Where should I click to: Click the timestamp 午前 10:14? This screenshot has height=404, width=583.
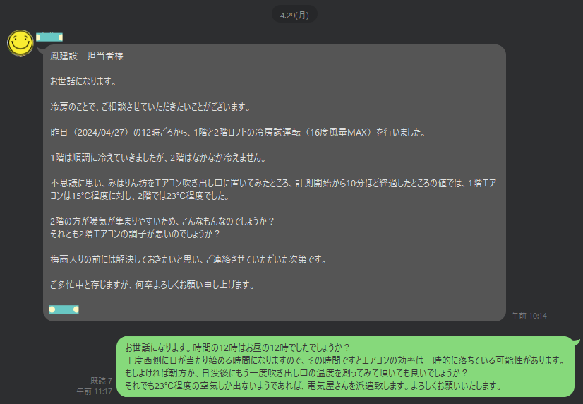529,316
